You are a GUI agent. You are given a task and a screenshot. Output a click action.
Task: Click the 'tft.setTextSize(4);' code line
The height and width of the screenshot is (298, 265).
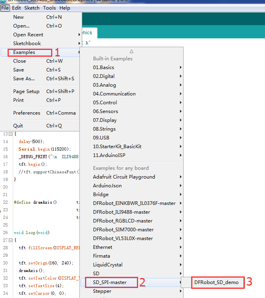[x=41, y=286]
